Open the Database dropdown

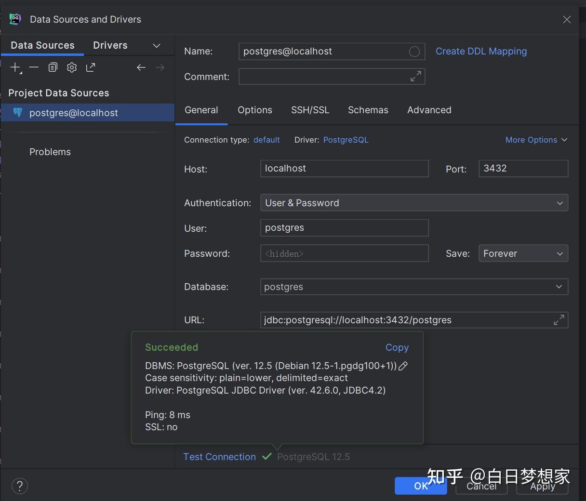coord(559,287)
